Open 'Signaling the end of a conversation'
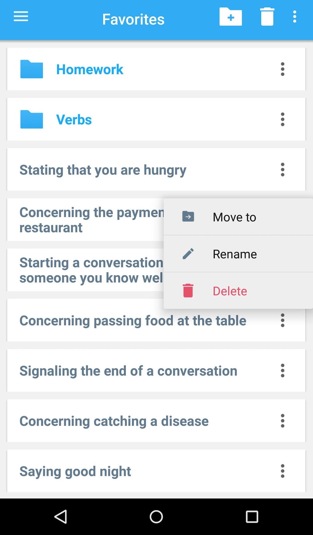313x535 pixels. click(x=128, y=371)
